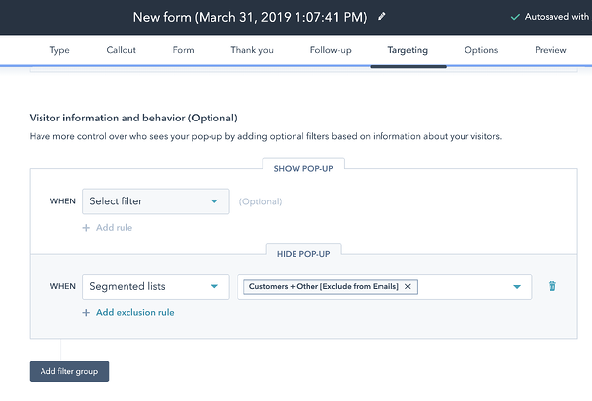Click the plus icon beside Add exclusion rule

click(x=86, y=313)
